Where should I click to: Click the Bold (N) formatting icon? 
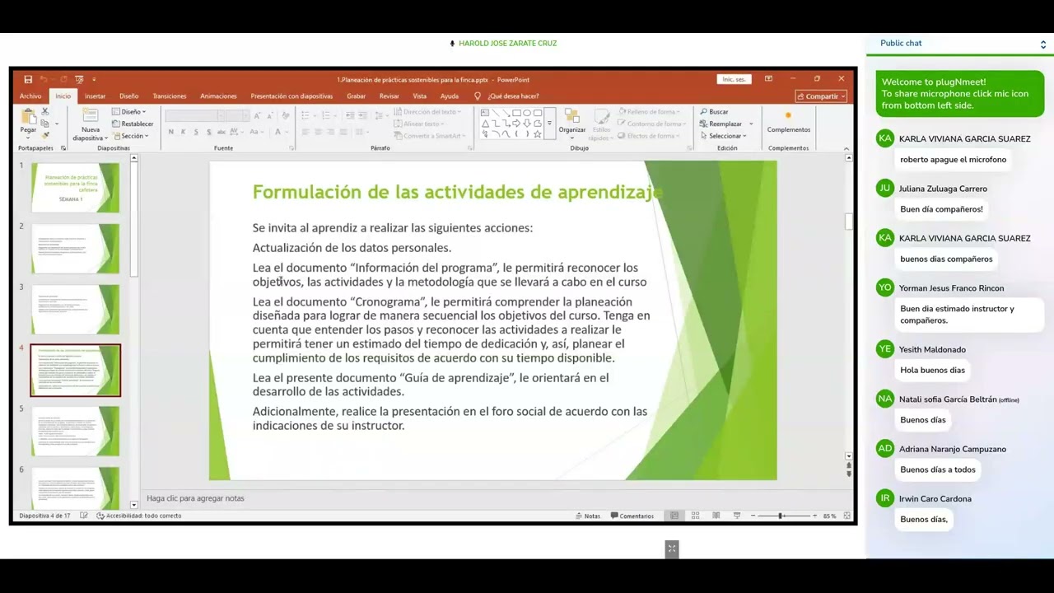(x=170, y=132)
